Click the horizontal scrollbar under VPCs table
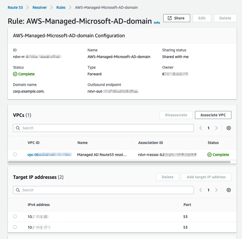This screenshot has height=239, width=242. 119,162
